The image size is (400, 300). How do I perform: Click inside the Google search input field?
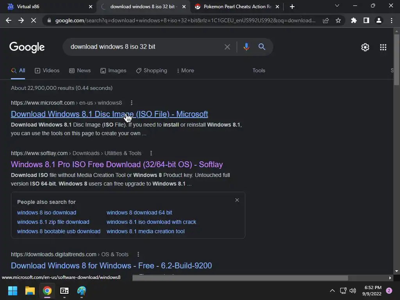tap(145, 47)
